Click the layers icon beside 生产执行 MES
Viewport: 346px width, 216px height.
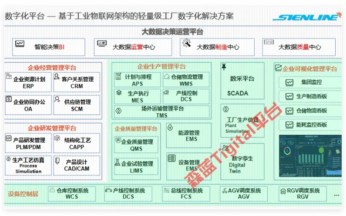119,92
